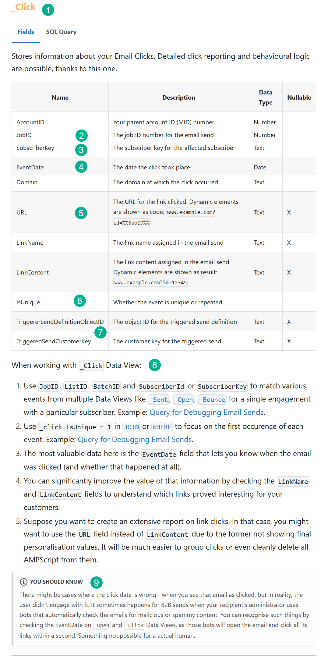
Task: Click the Name column header
Action: (x=60, y=97)
